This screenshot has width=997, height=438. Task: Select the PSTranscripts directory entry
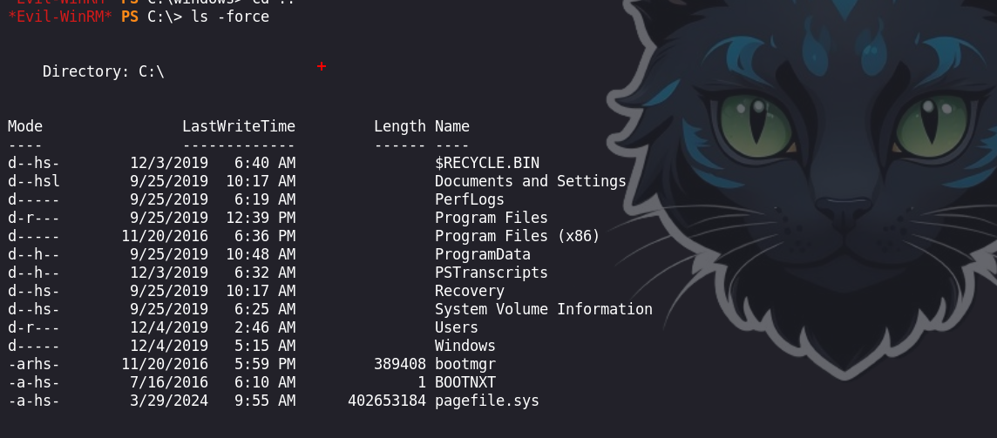492,273
